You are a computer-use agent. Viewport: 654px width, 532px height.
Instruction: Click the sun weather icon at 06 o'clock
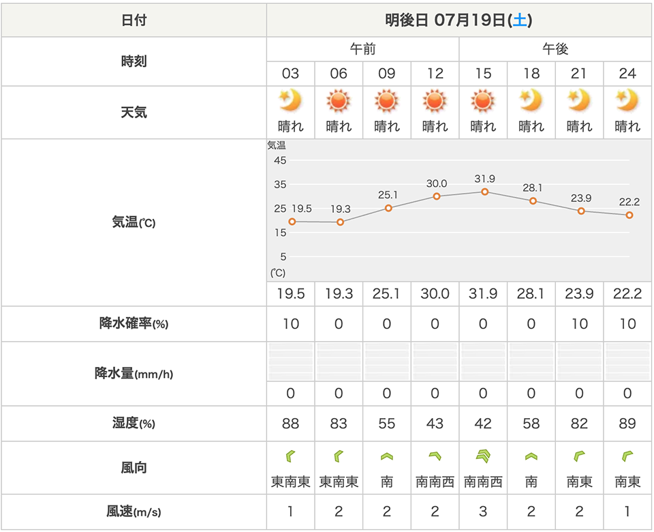pos(339,102)
